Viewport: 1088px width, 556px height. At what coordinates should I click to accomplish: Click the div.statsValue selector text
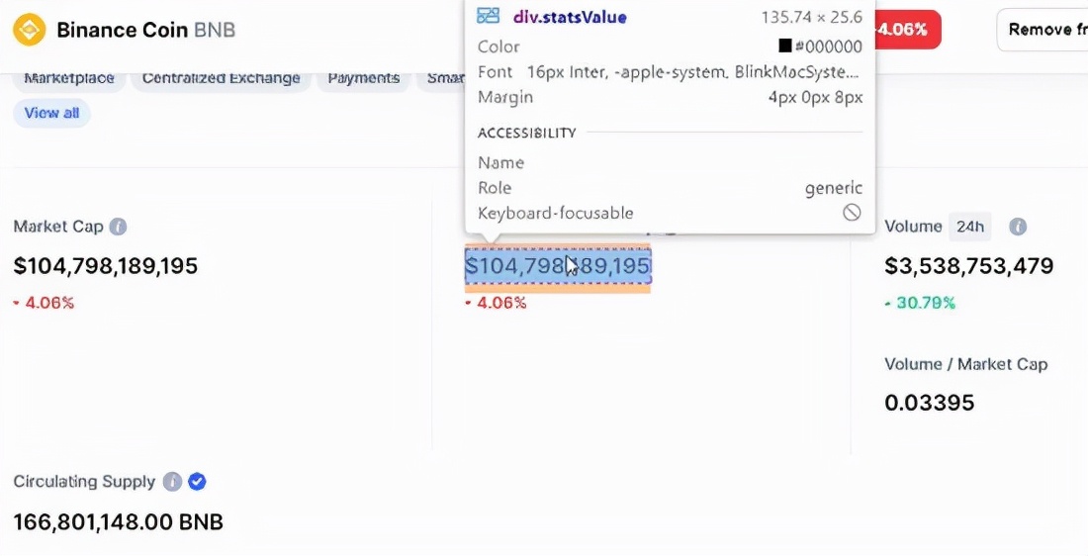coord(570,17)
